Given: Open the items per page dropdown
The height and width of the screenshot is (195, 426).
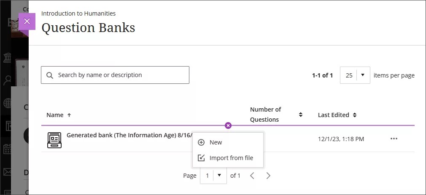Looking at the screenshot, I should click(x=355, y=75).
